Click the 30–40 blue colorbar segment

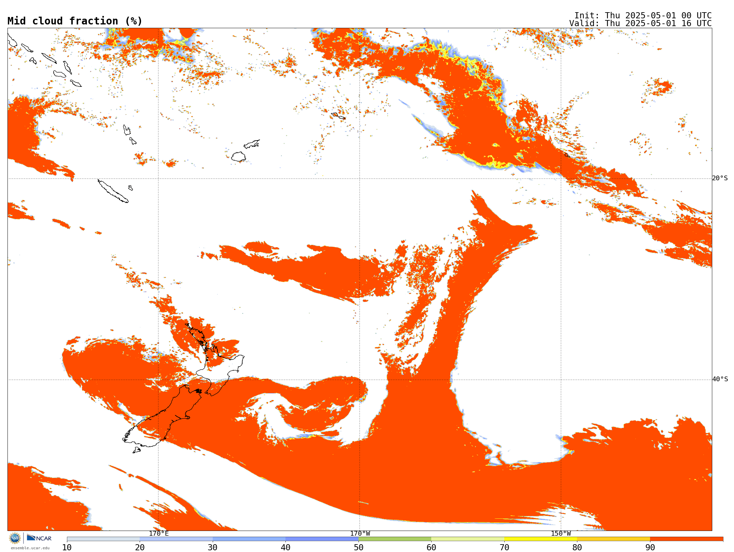pos(249,539)
